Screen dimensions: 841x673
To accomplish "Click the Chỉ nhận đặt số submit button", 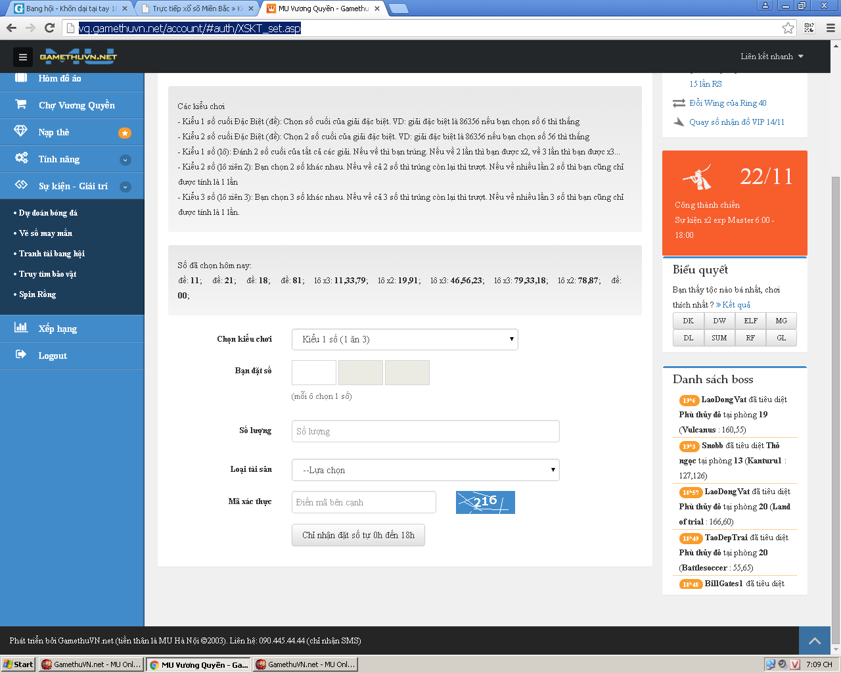I will click(358, 535).
